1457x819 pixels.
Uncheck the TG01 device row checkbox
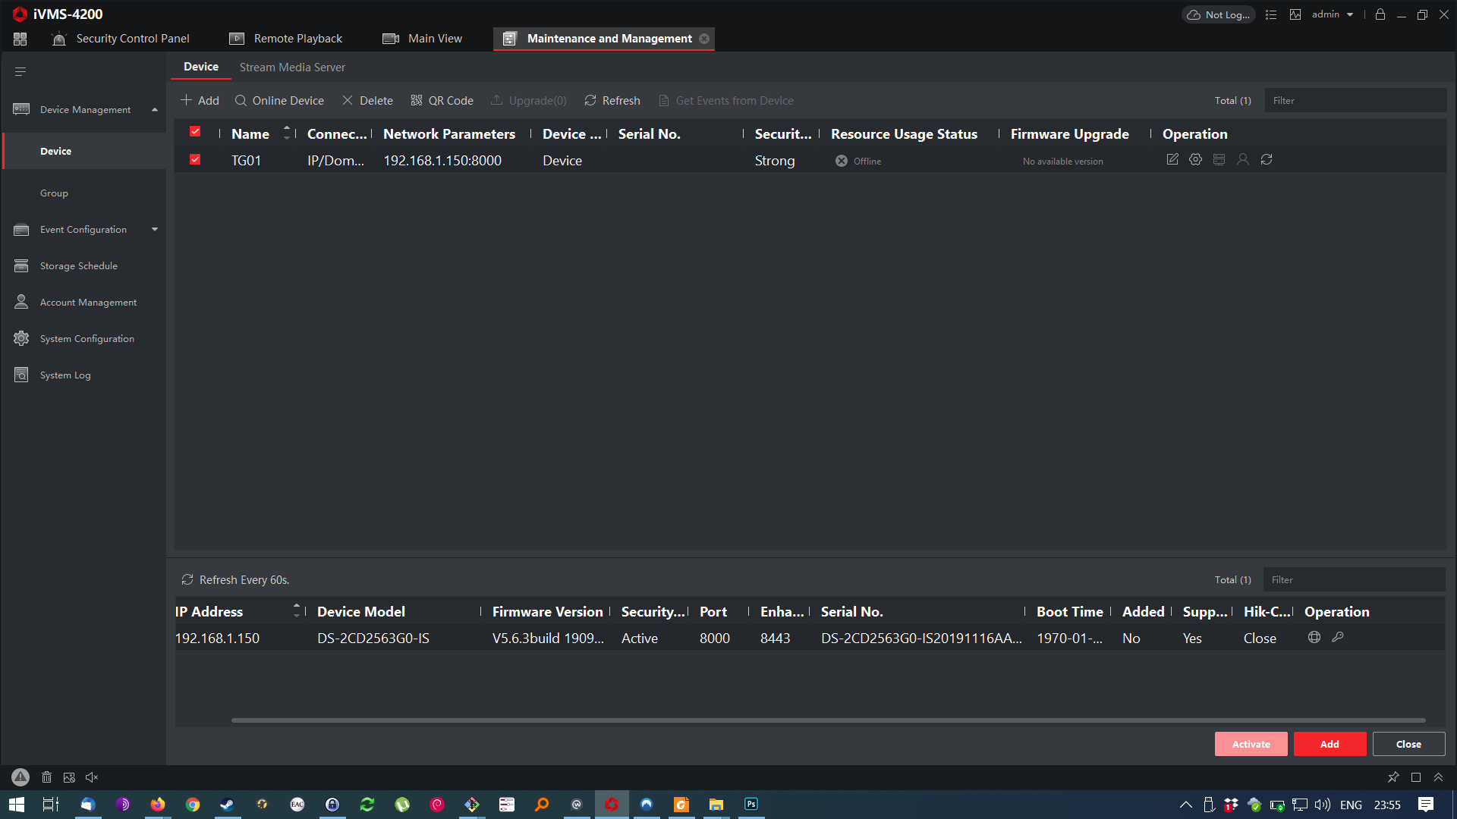pyautogui.click(x=195, y=160)
